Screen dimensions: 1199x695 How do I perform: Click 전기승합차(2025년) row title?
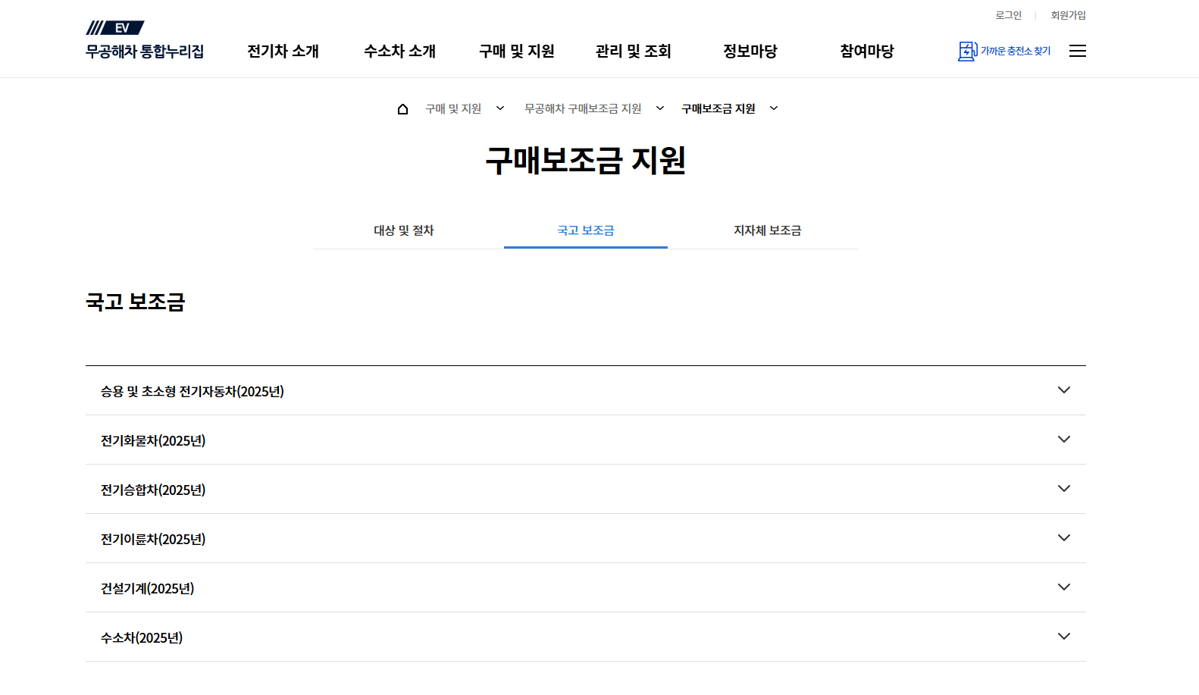tap(153, 490)
